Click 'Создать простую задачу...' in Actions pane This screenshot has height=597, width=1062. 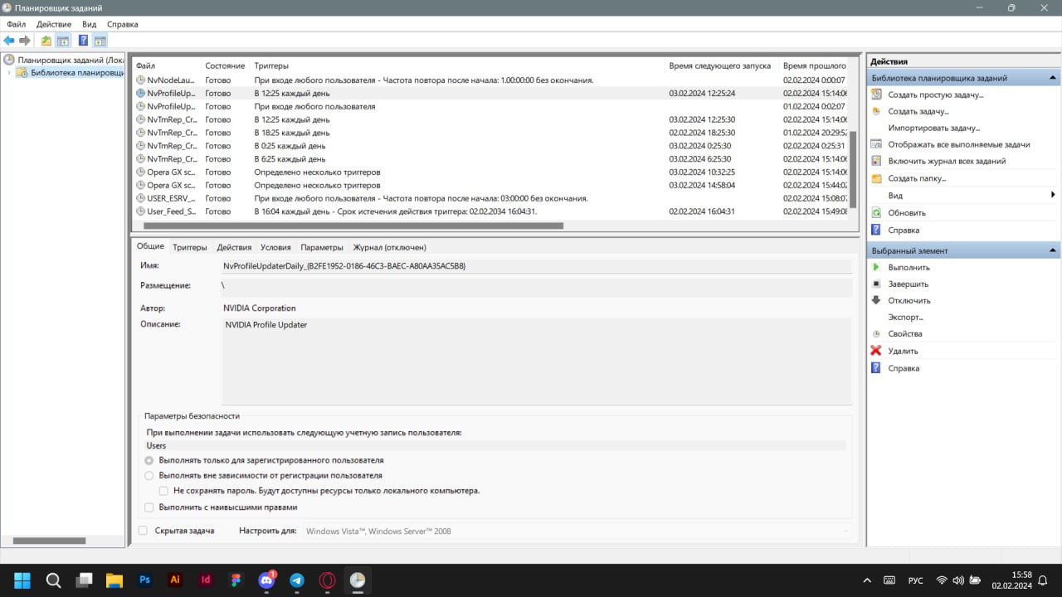click(x=935, y=95)
